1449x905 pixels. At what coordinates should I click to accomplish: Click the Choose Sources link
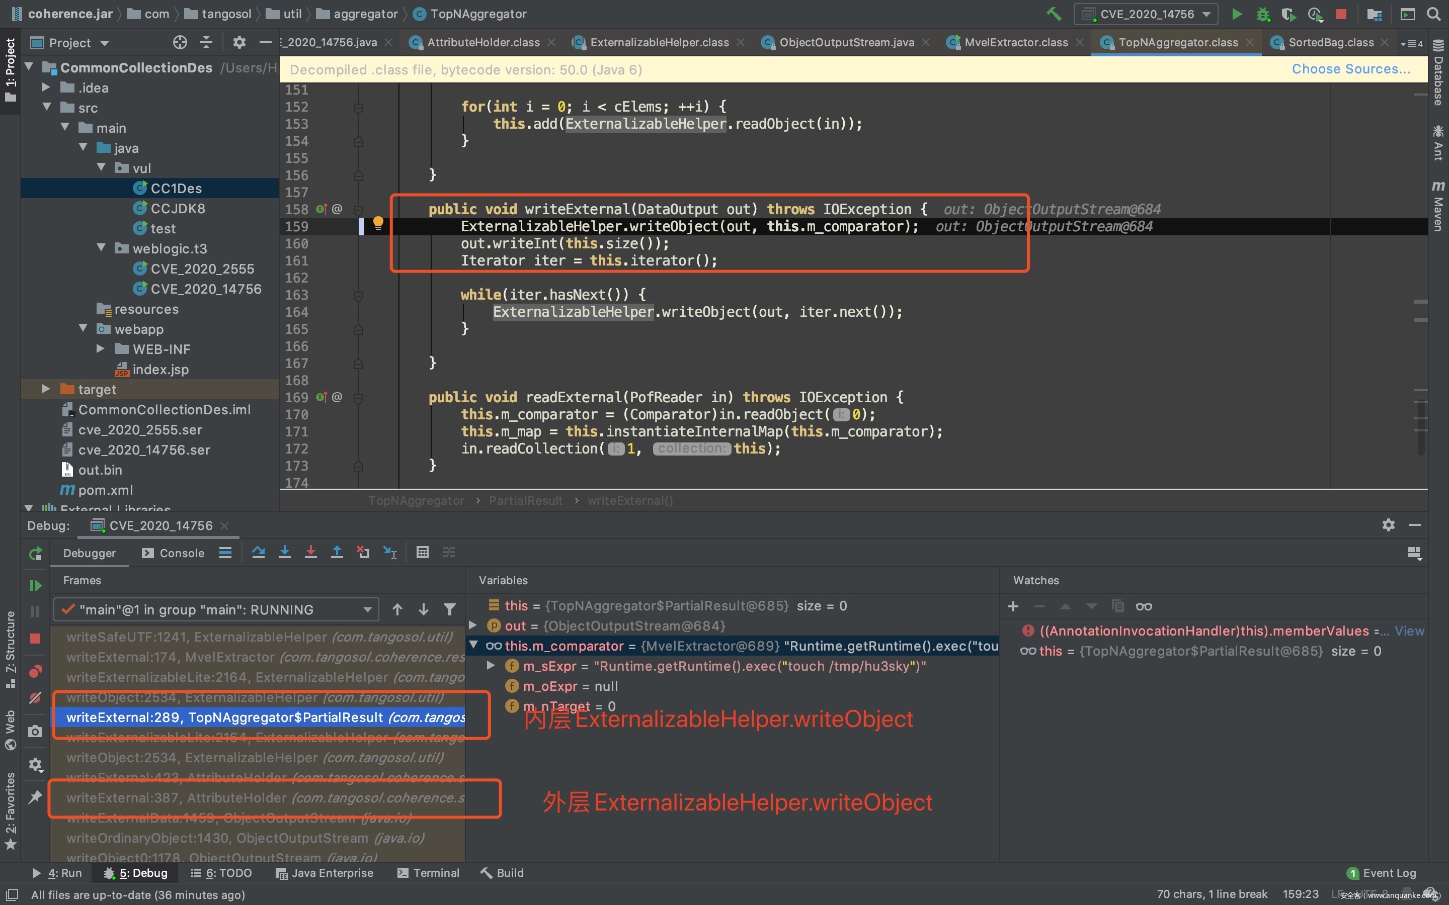pyautogui.click(x=1350, y=69)
